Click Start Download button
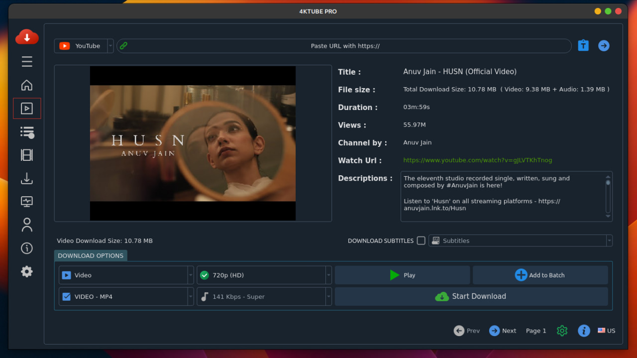637x358 pixels. click(471, 296)
